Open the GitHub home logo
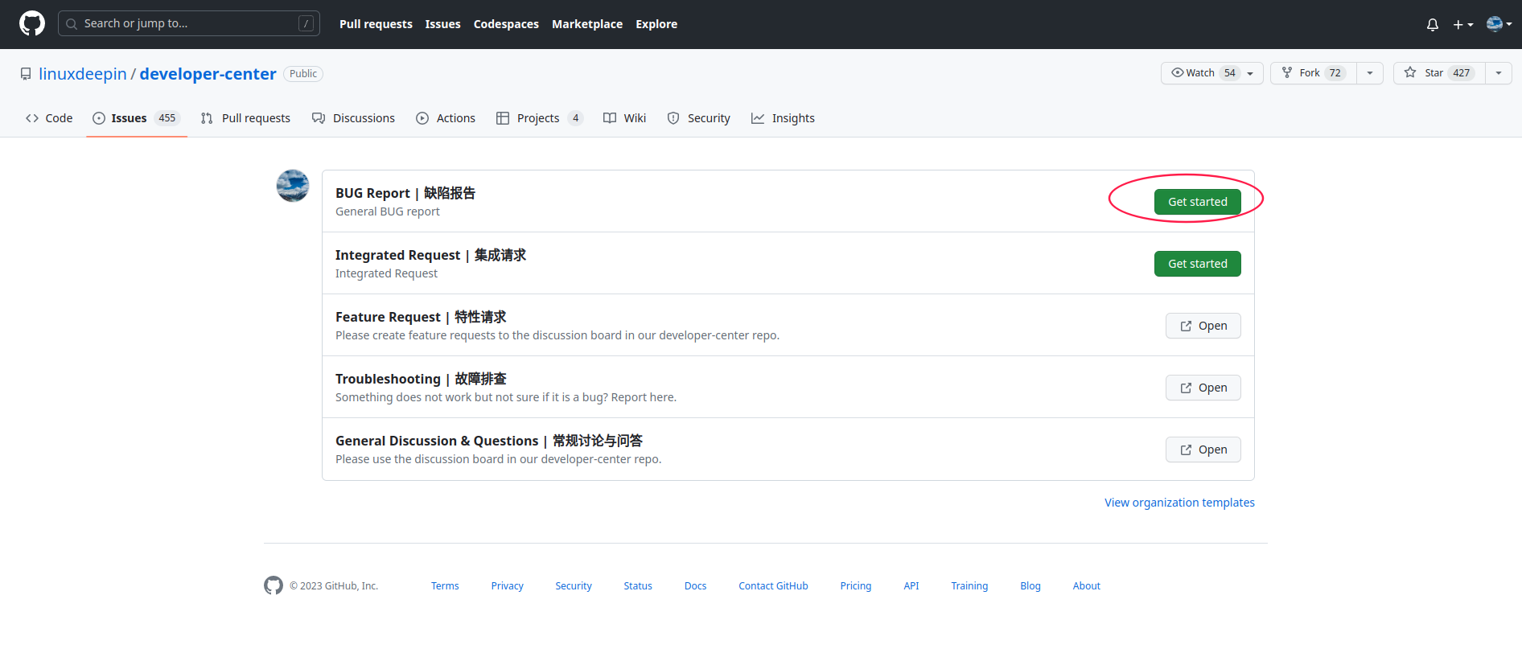This screenshot has height=661, width=1522. 32,24
